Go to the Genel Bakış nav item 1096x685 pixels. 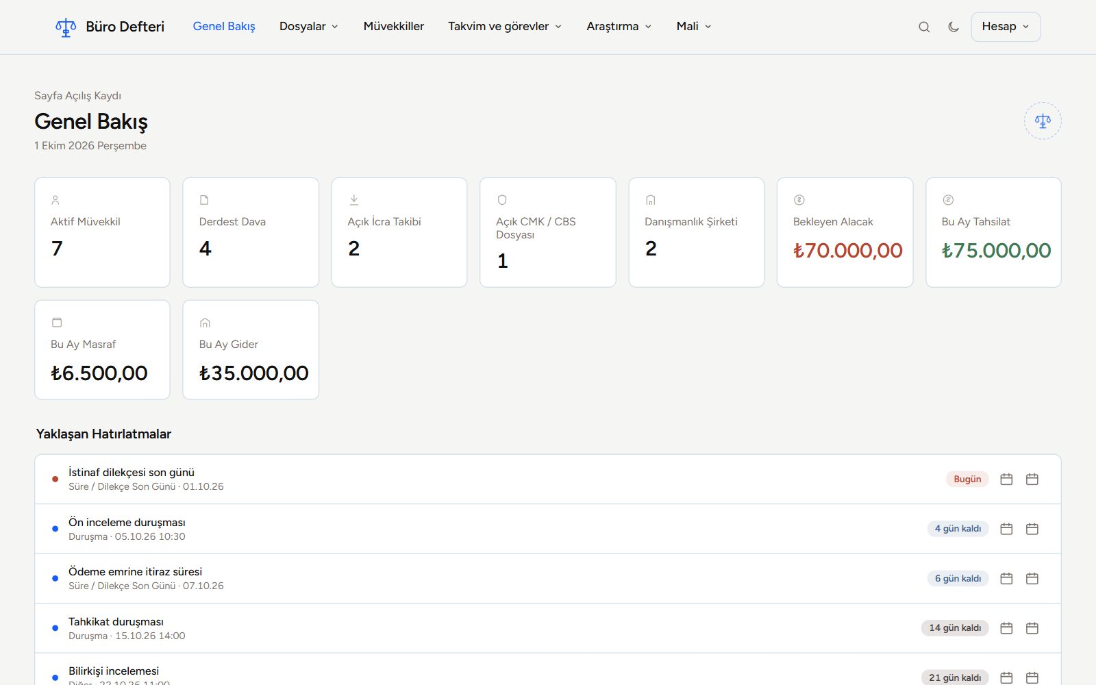[x=224, y=26]
